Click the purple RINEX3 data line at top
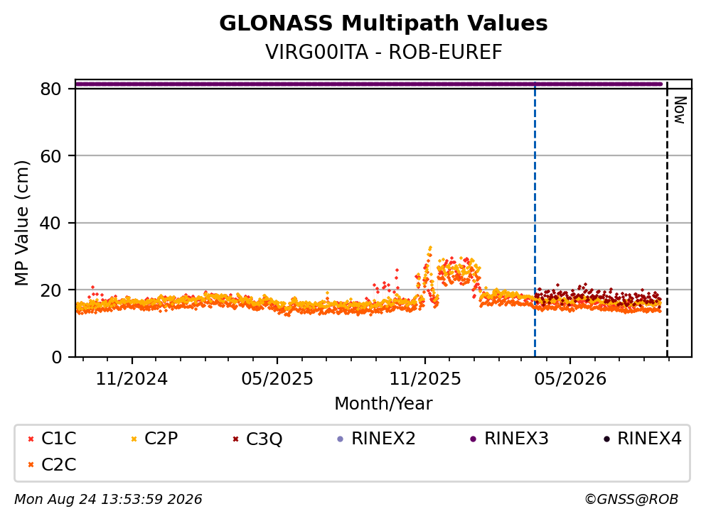The image size is (706, 521). (x=369, y=84)
